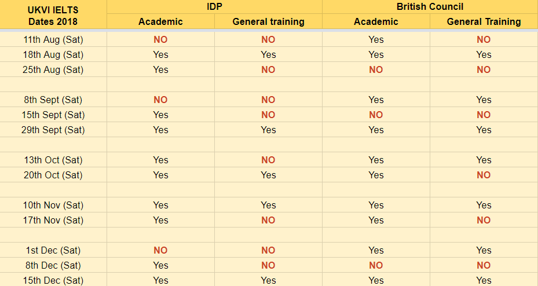Click IDP General training Yes for 10th Nov
The width and height of the screenshot is (538, 286).
[268, 205]
